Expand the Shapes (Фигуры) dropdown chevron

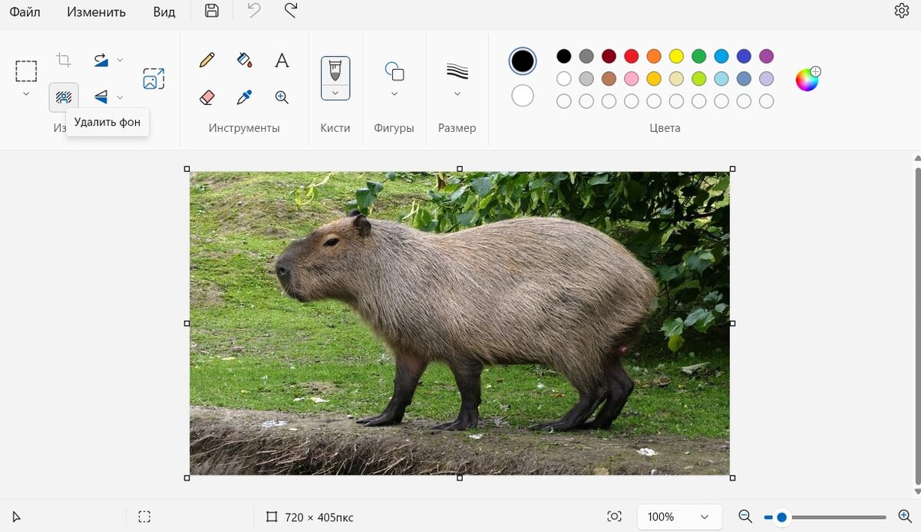(x=394, y=94)
